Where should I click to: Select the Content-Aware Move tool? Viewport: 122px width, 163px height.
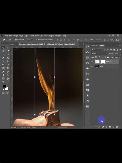(x=8, y=58)
